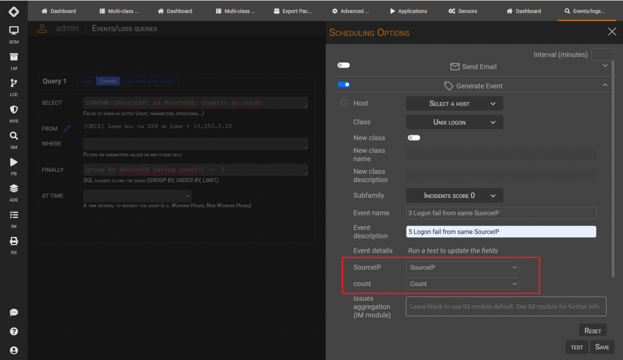Viewport: 623px width, 360px height.
Task: Click the Scheduling Options panel scrollbar
Action: (x=613, y=169)
